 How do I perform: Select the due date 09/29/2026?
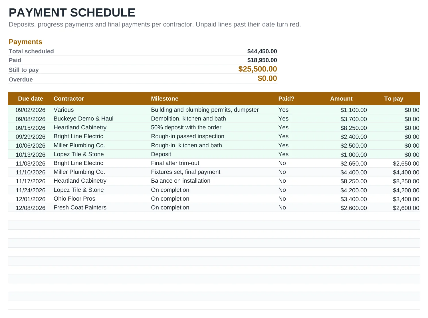(x=31, y=137)
